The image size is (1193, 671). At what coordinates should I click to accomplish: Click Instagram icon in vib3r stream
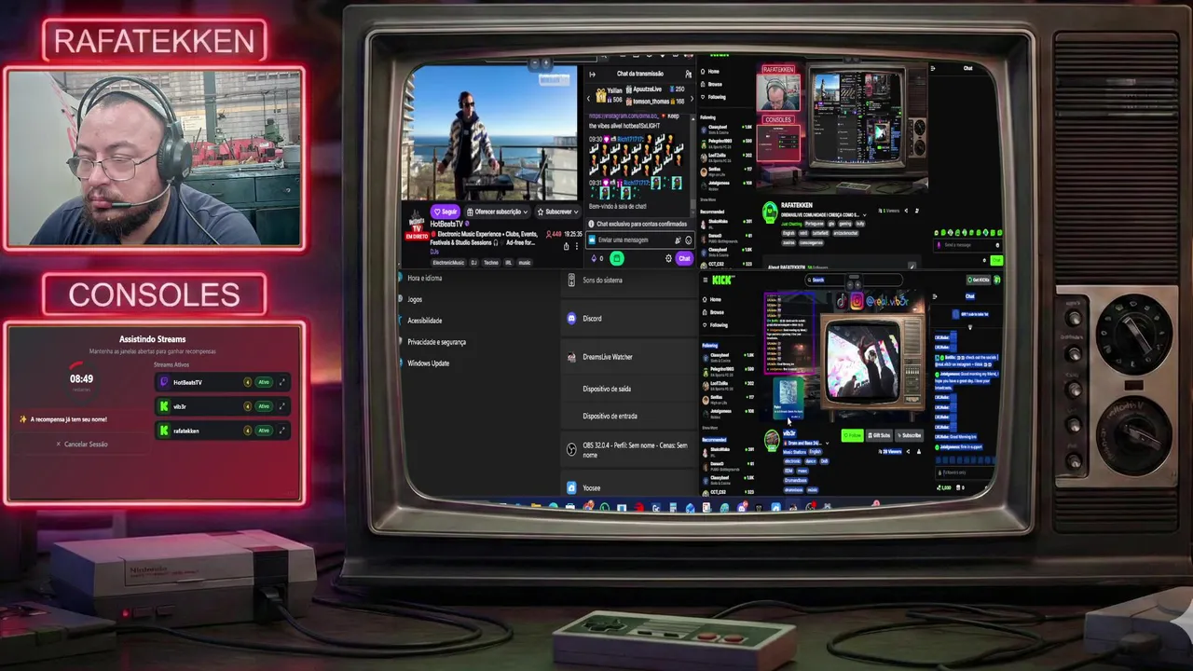[857, 300]
